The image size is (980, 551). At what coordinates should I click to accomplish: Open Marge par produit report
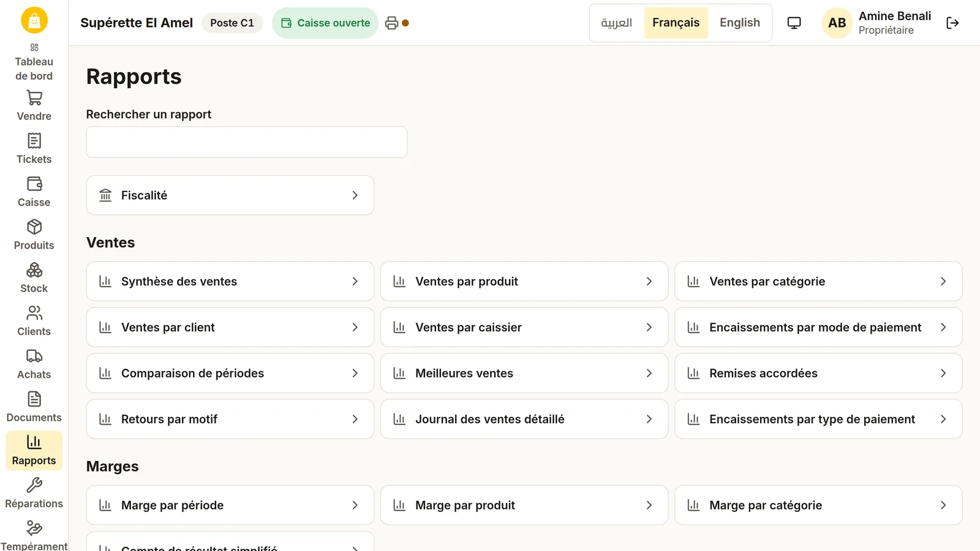[524, 505]
